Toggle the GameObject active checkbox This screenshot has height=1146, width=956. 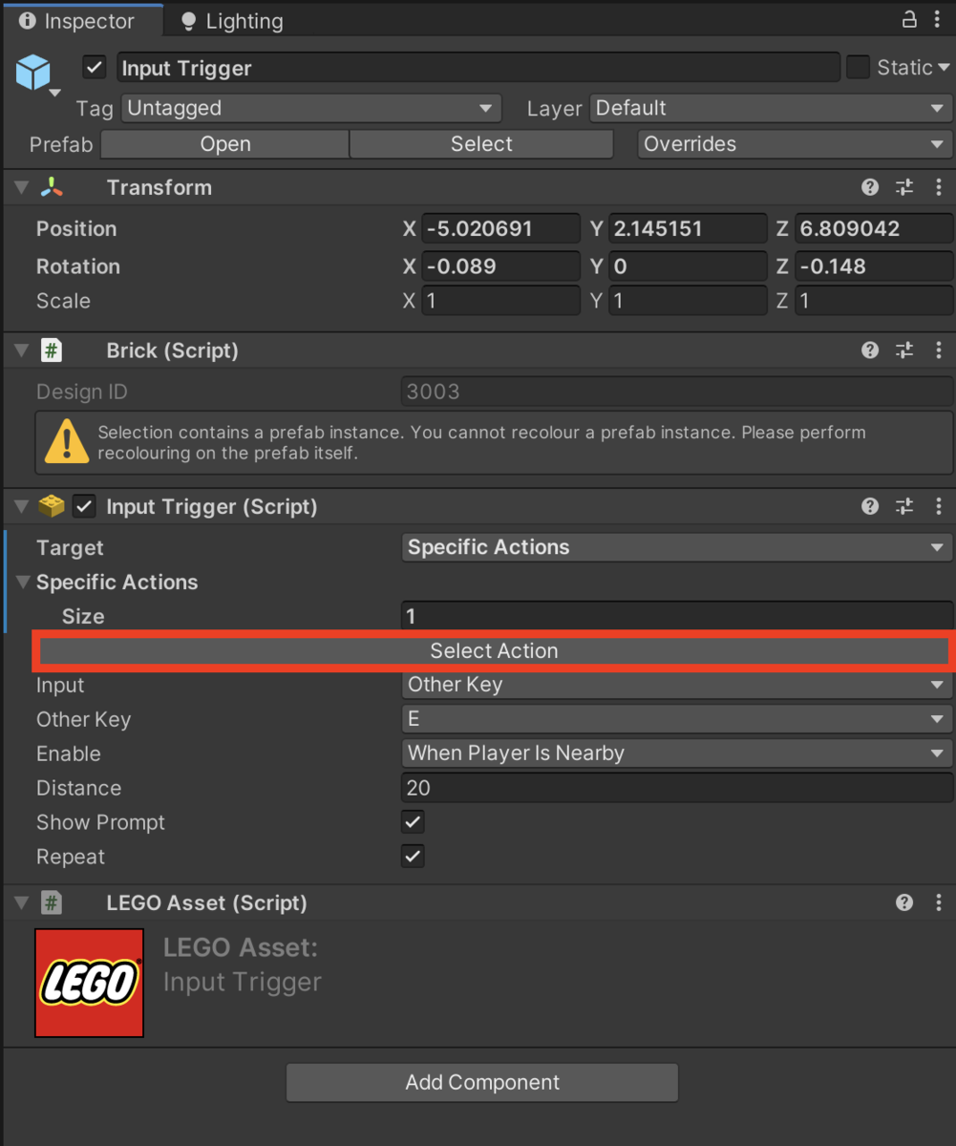(94, 68)
